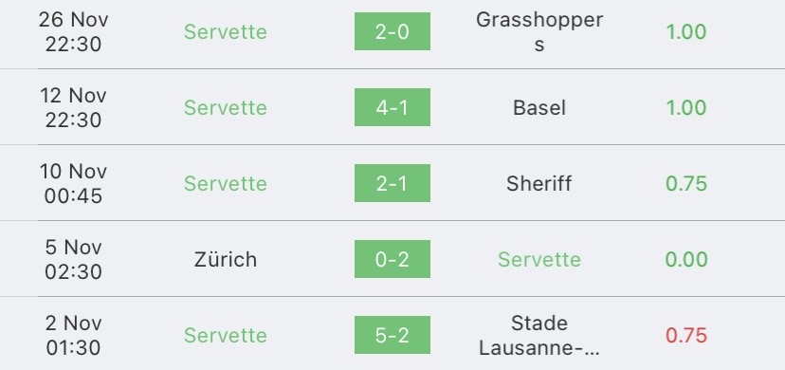Click Servette in the 2 Nov row
Screen dimensions: 785x370
coord(226,336)
